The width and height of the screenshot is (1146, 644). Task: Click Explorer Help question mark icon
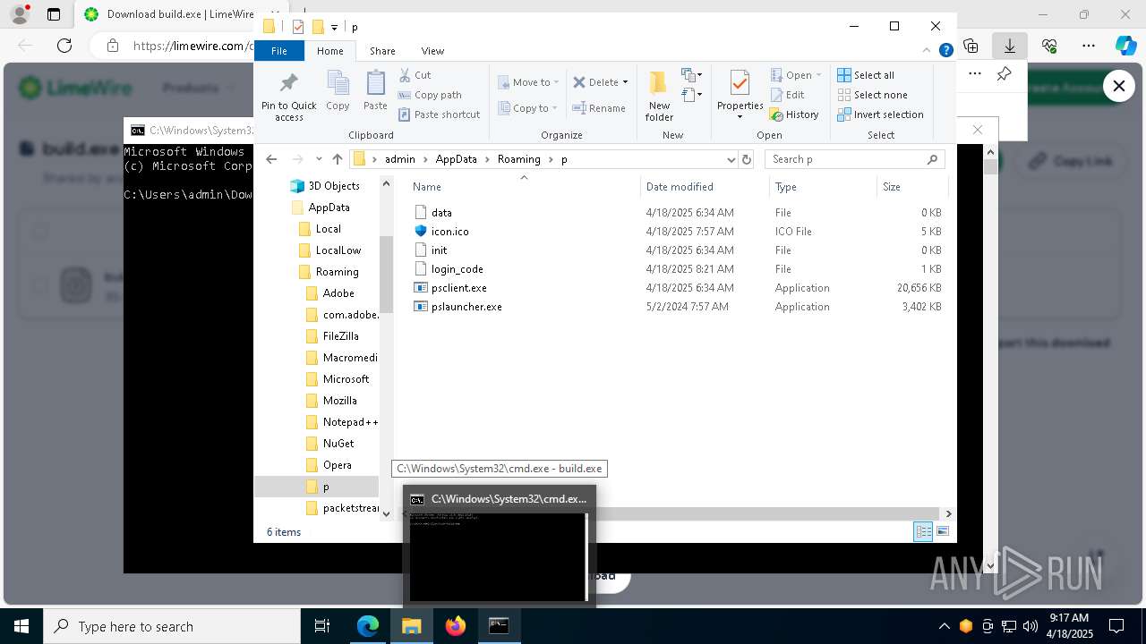tap(945, 51)
